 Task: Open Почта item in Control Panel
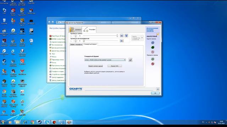(53, 62)
